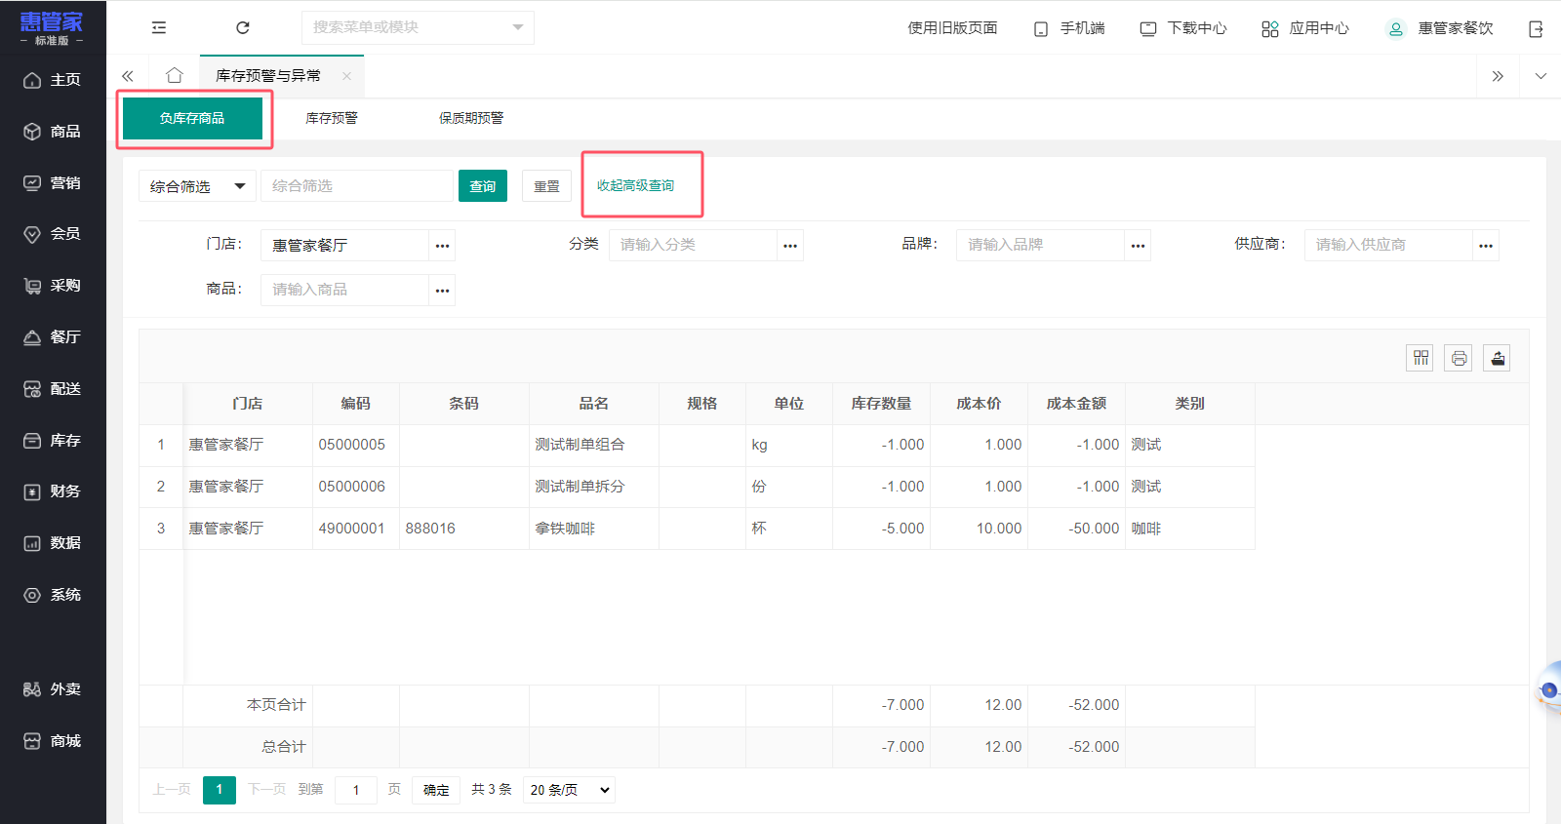Open 商城 in the sidebar
Viewport: 1561px width, 824px height.
[53, 741]
